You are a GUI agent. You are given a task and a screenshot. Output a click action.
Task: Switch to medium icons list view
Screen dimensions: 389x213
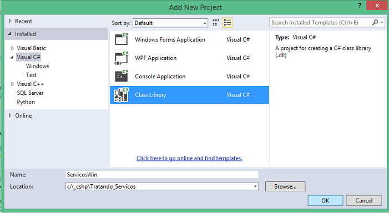coord(228,23)
